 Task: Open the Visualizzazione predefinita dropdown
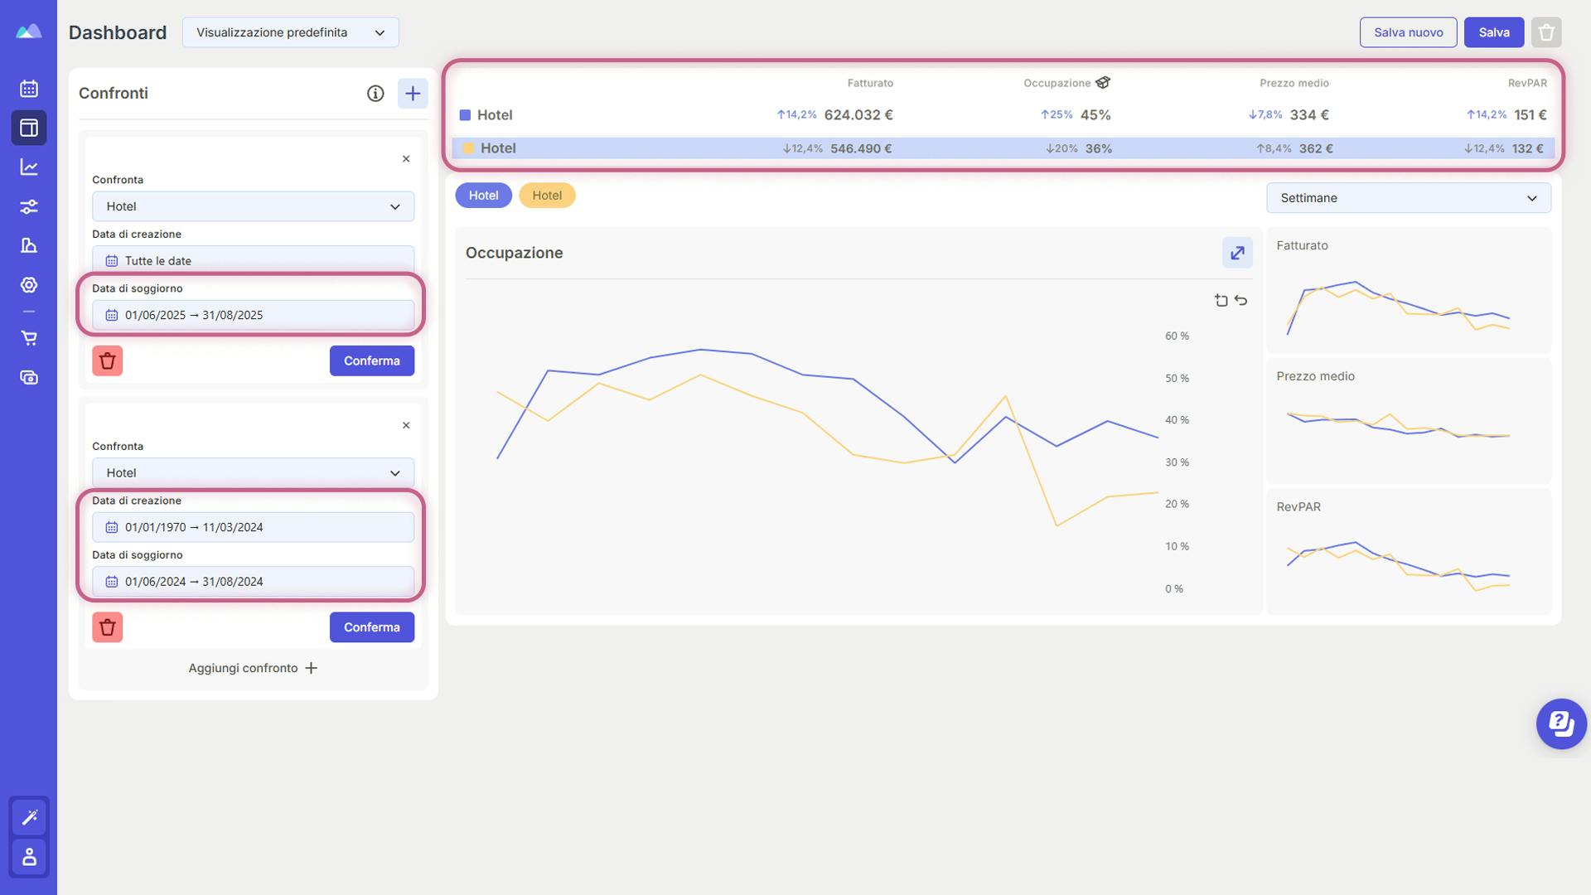(x=291, y=32)
